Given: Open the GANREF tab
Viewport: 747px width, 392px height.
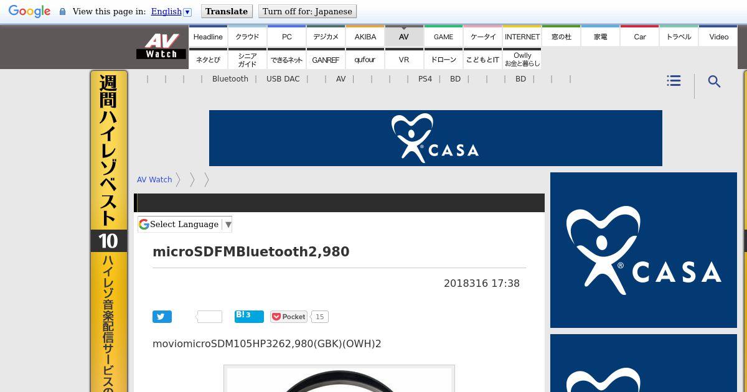Looking at the screenshot, I should (x=326, y=59).
